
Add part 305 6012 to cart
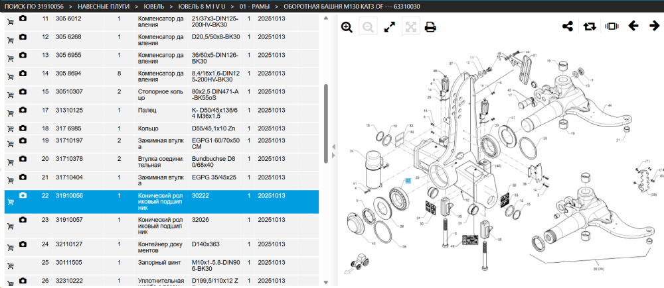(10, 22)
